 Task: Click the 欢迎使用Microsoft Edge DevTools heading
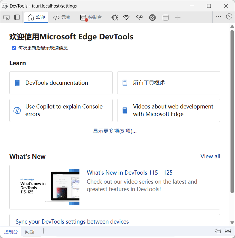(71, 37)
